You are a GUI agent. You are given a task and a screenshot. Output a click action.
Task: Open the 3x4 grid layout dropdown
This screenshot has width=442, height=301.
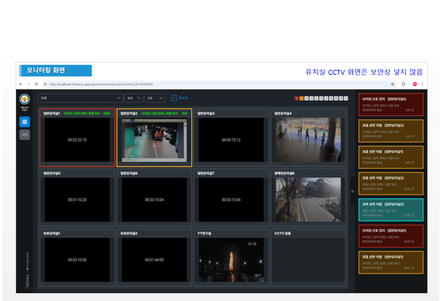(133, 98)
